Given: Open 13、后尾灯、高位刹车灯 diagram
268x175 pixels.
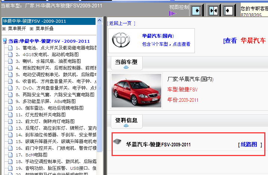Looking at the screenshot, I should tap(56, 128).
